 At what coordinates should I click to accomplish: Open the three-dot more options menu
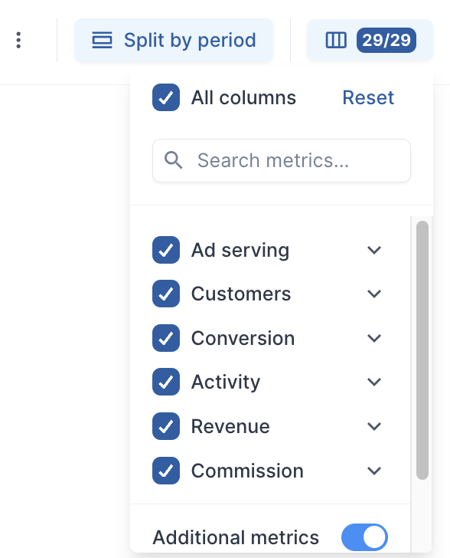pos(18,40)
